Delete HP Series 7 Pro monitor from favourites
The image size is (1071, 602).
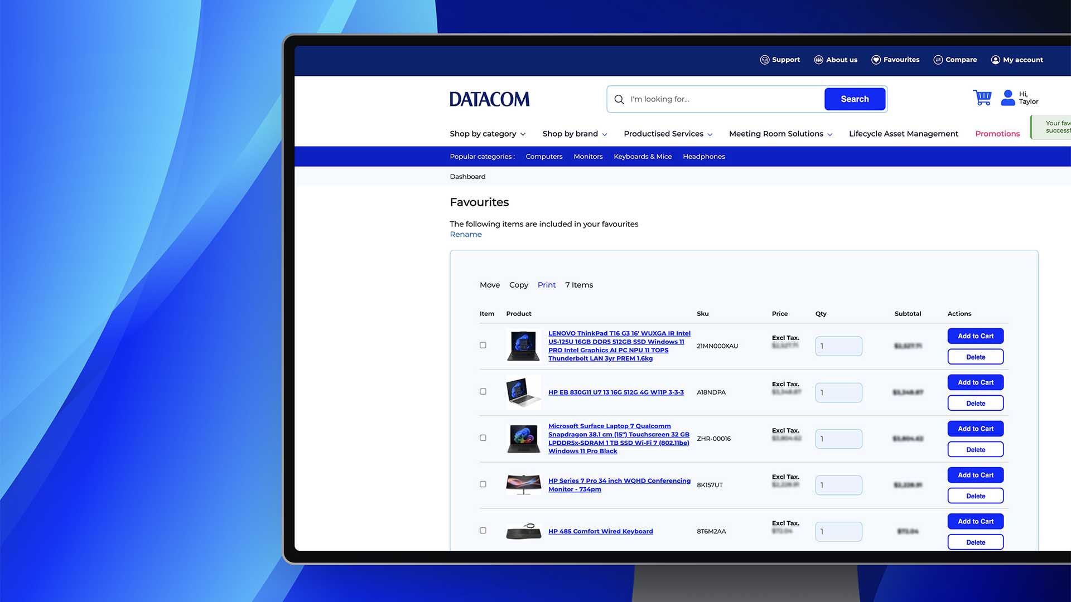point(976,496)
